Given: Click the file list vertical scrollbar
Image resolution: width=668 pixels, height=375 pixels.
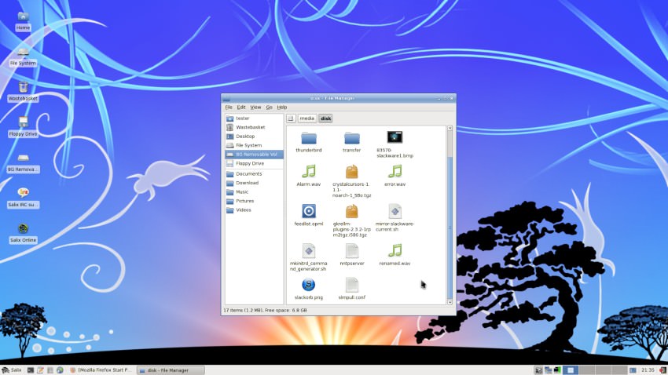Looking at the screenshot, I should point(450,228).
